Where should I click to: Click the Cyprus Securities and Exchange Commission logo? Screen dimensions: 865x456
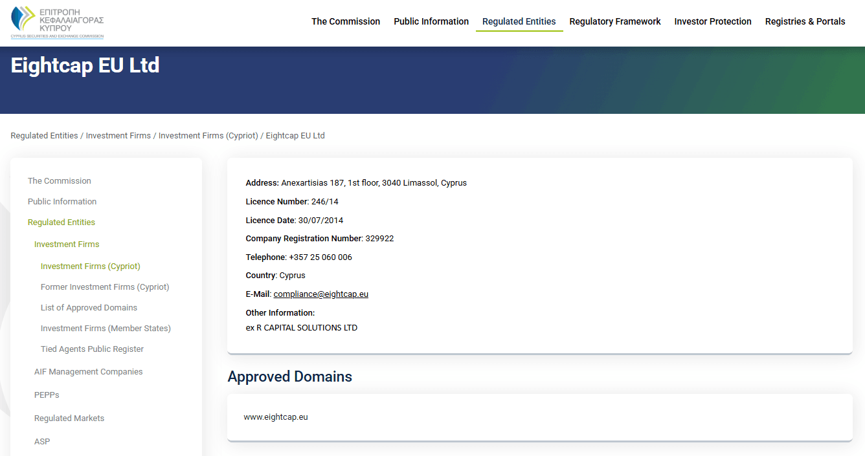click(x=57, y=23)
